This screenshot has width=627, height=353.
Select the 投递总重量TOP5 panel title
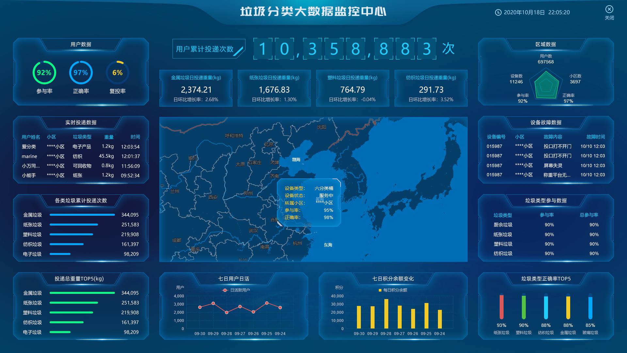tap(79, 279)
